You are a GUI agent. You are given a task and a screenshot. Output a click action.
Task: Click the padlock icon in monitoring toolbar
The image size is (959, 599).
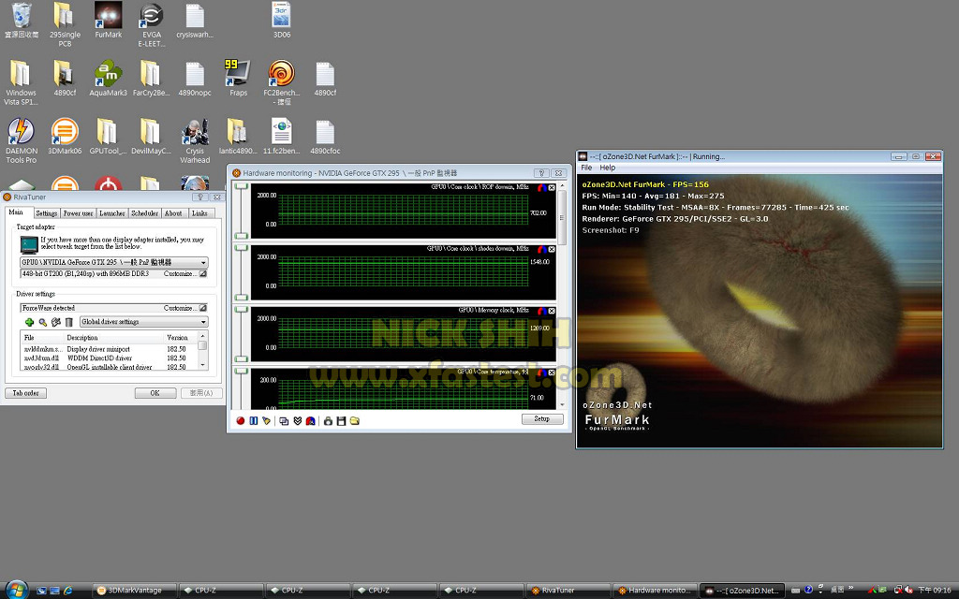(328, 420)
